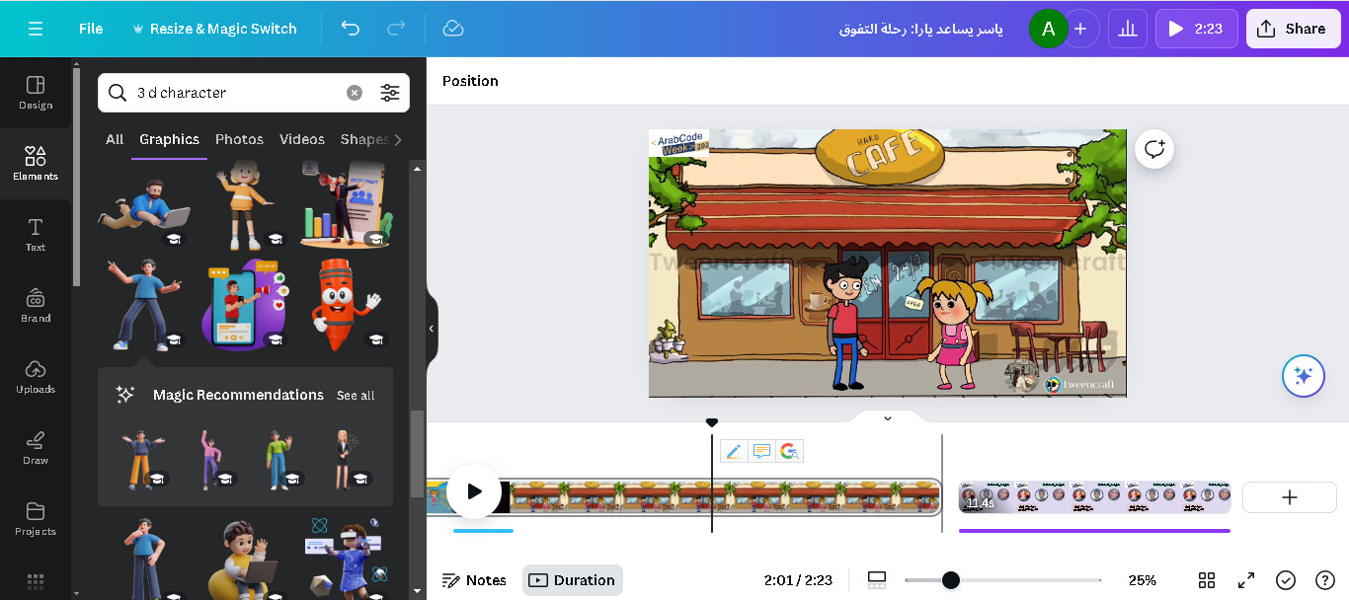The height and width of the screenshot is (600, 1349).
Task: Select the man lying with laptop graphic
Action: tap(145, 205)
